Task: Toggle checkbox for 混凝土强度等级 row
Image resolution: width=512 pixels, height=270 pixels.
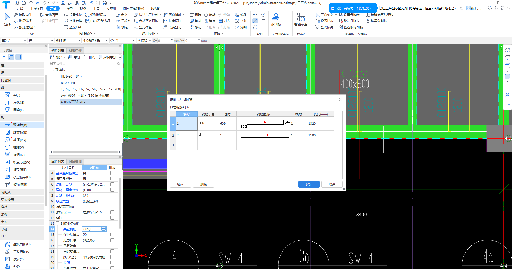Action: coord(112,190)
